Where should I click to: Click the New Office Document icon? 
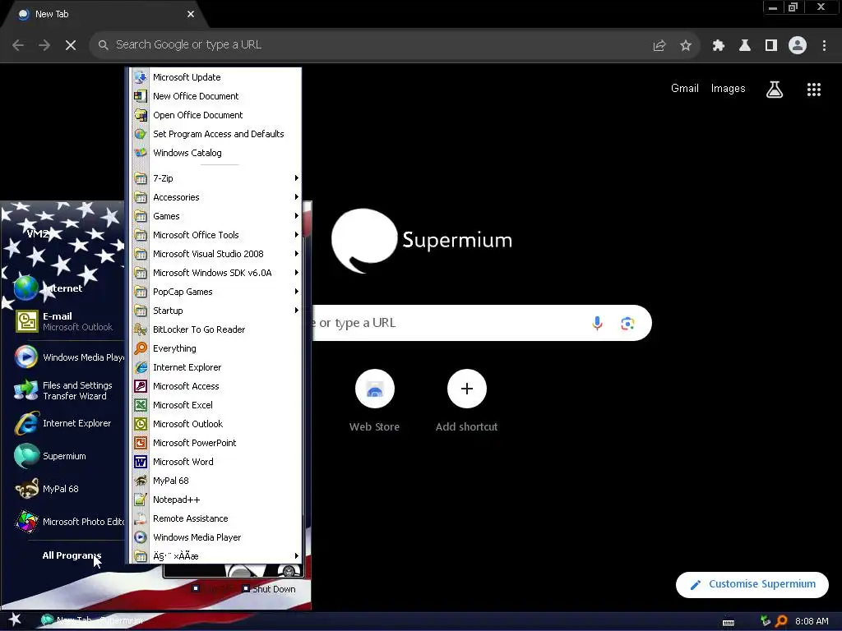(x=141, y=96)
